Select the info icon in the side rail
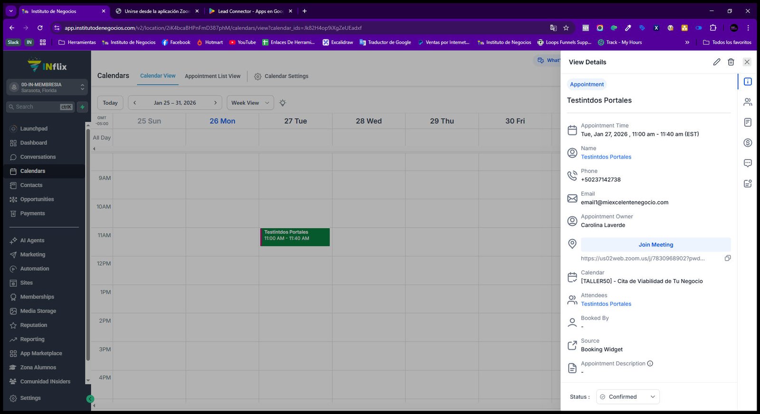This screenshot has height=414, width=760. pos(748,82)
